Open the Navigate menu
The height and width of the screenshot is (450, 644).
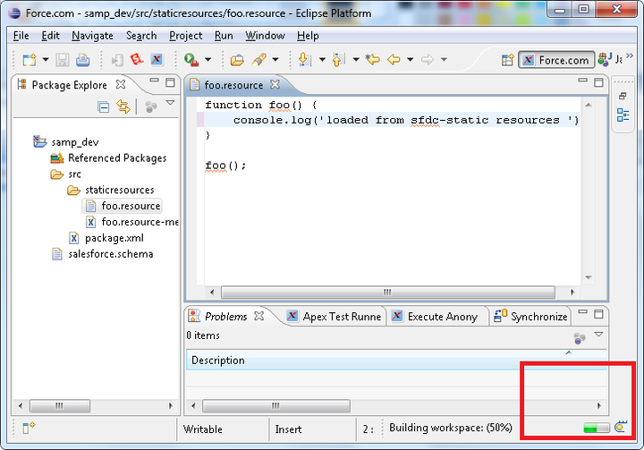pyautogui.click(x=92, y=36)
